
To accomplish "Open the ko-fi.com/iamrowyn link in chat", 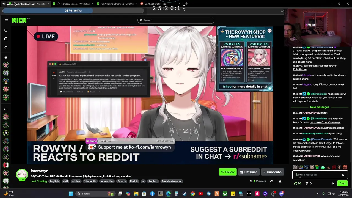I will click(x=325, y=122).
